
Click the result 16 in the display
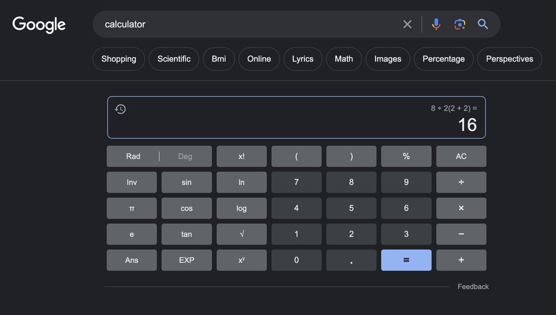coord(467,125)
